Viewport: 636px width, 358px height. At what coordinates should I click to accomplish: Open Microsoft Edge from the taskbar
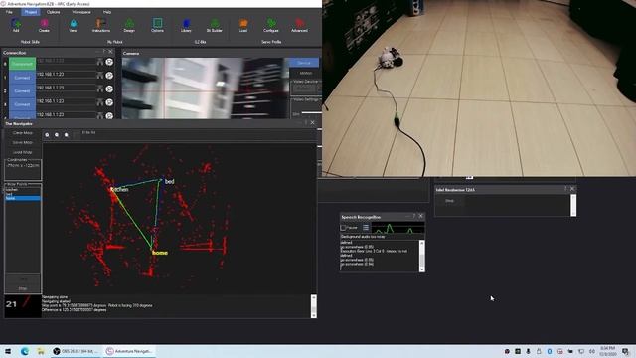click(x=25, y=351)
